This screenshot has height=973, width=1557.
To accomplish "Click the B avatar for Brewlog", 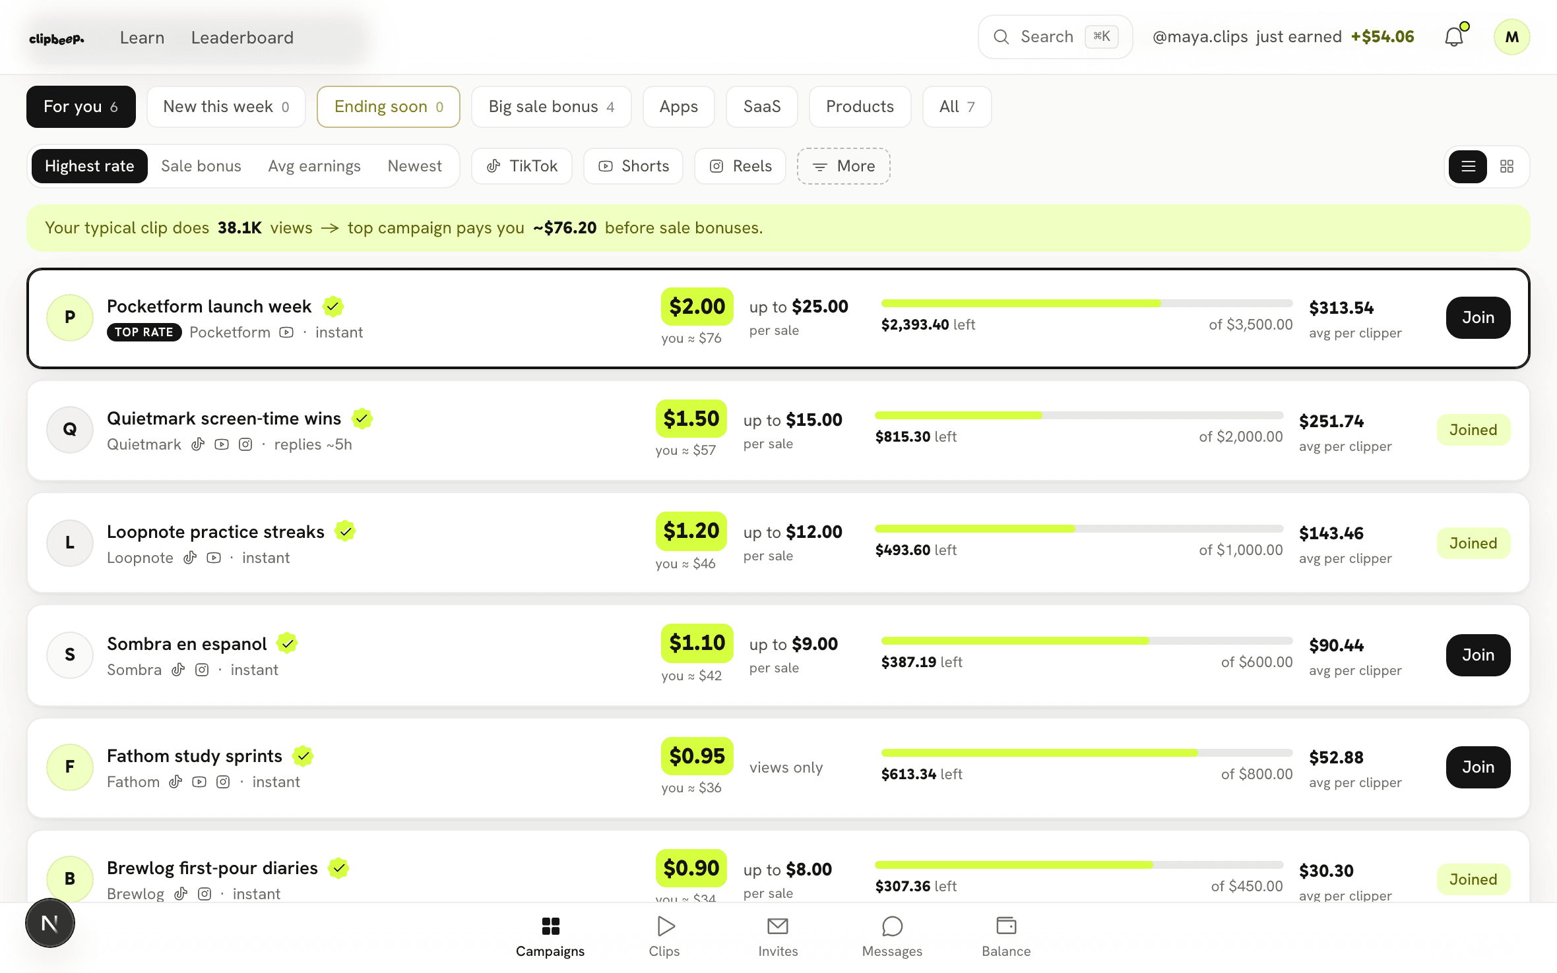I will point(70,879).
